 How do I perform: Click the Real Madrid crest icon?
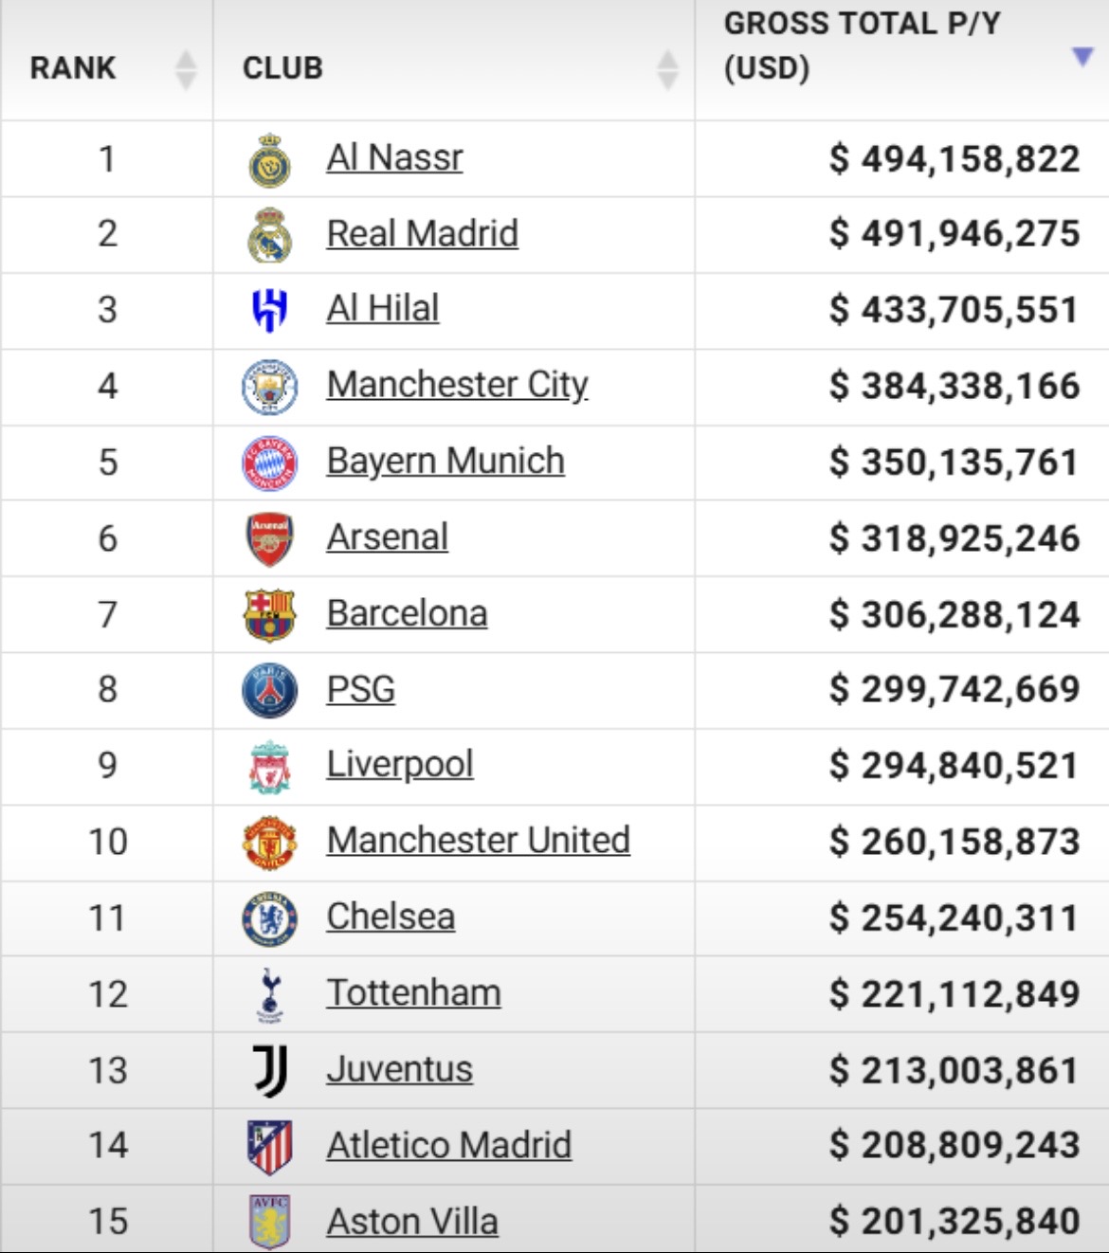[269, 235]
